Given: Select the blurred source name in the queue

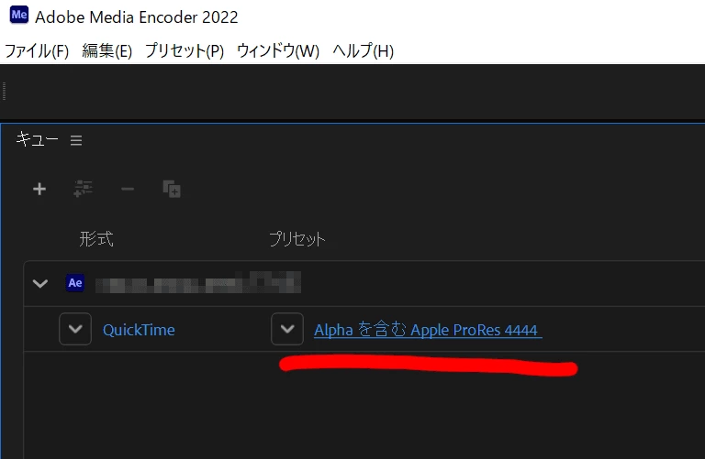Looking at the screenshot, I should (x=198, y=283).
